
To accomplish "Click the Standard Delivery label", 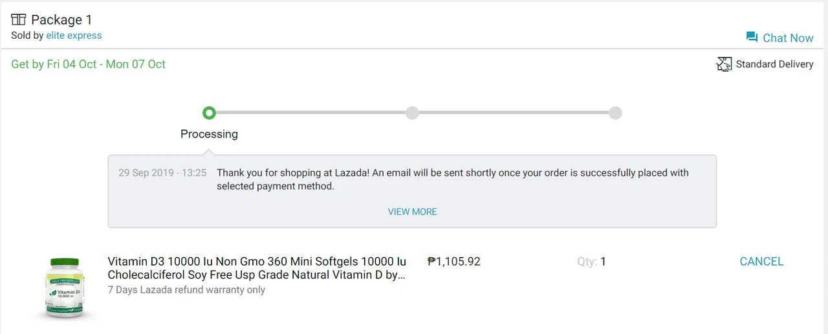I will pos(774,64).
